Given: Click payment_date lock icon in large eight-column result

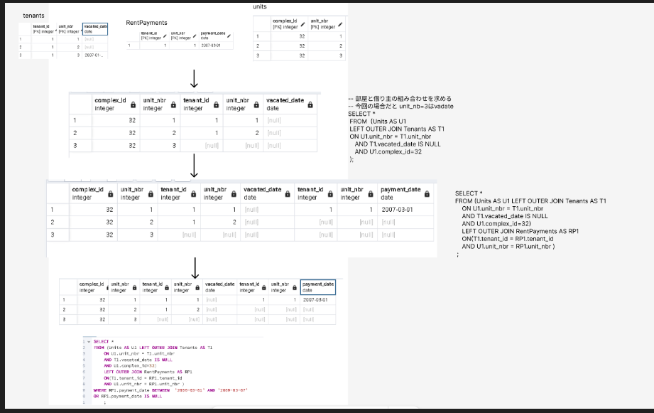Looking at the screenshot, I should pos(427,194).
